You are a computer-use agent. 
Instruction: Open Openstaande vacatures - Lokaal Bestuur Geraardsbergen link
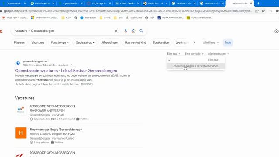point(66,71)
